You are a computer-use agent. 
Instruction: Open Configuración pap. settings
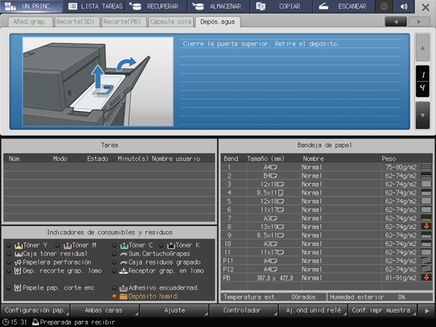[35, 310]
